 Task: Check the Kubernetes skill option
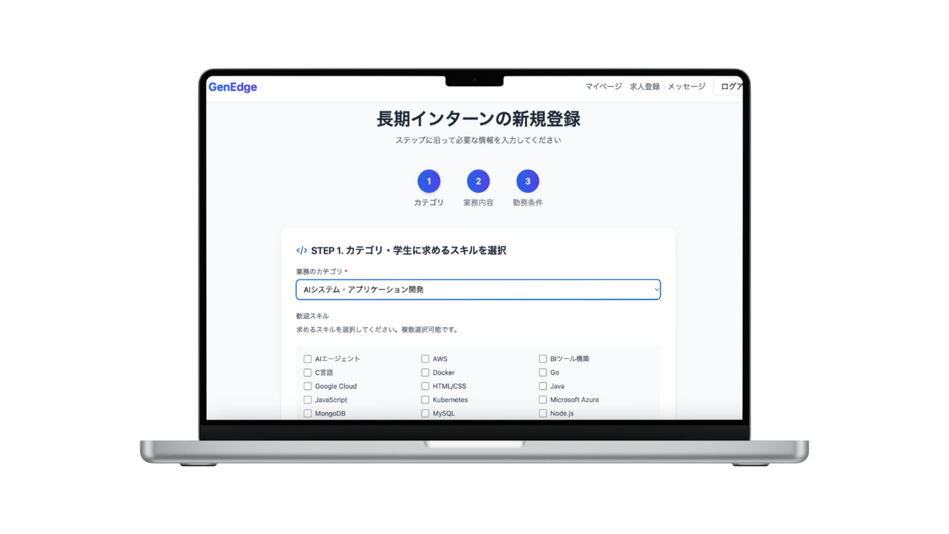pos(426,400)
